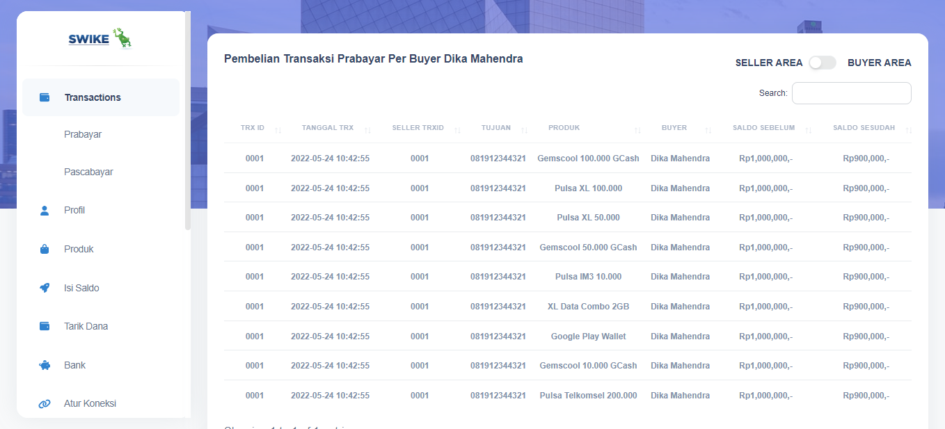Open the Tarik Dana page
945x429 pixels.
tap(86, 326)
